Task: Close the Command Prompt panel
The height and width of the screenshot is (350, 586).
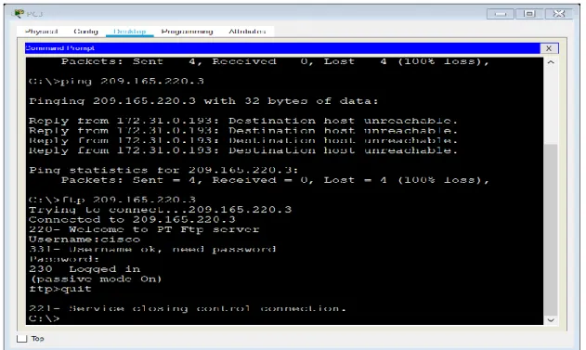Action: (x=549, y=48)
